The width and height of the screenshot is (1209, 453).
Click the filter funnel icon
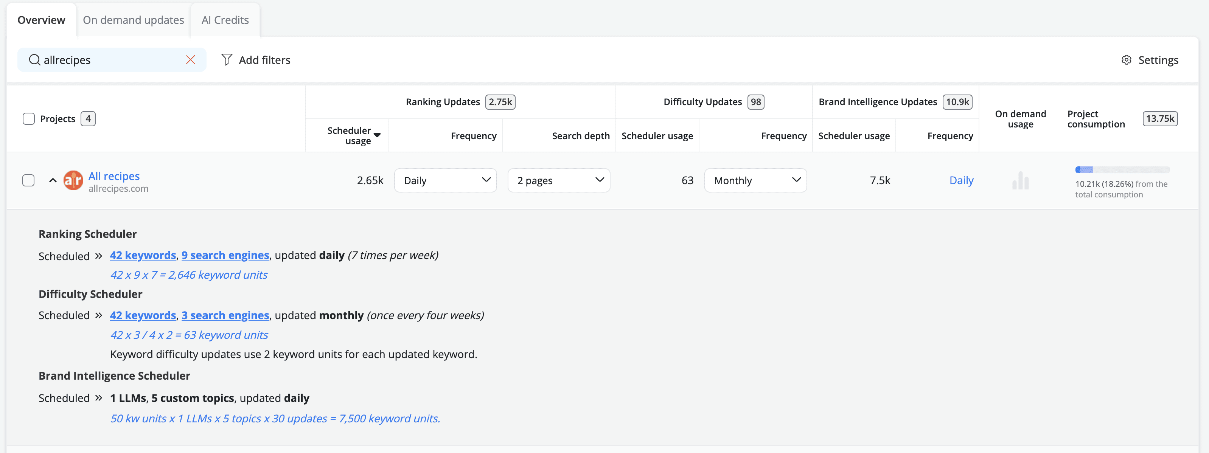coord(227,60)
